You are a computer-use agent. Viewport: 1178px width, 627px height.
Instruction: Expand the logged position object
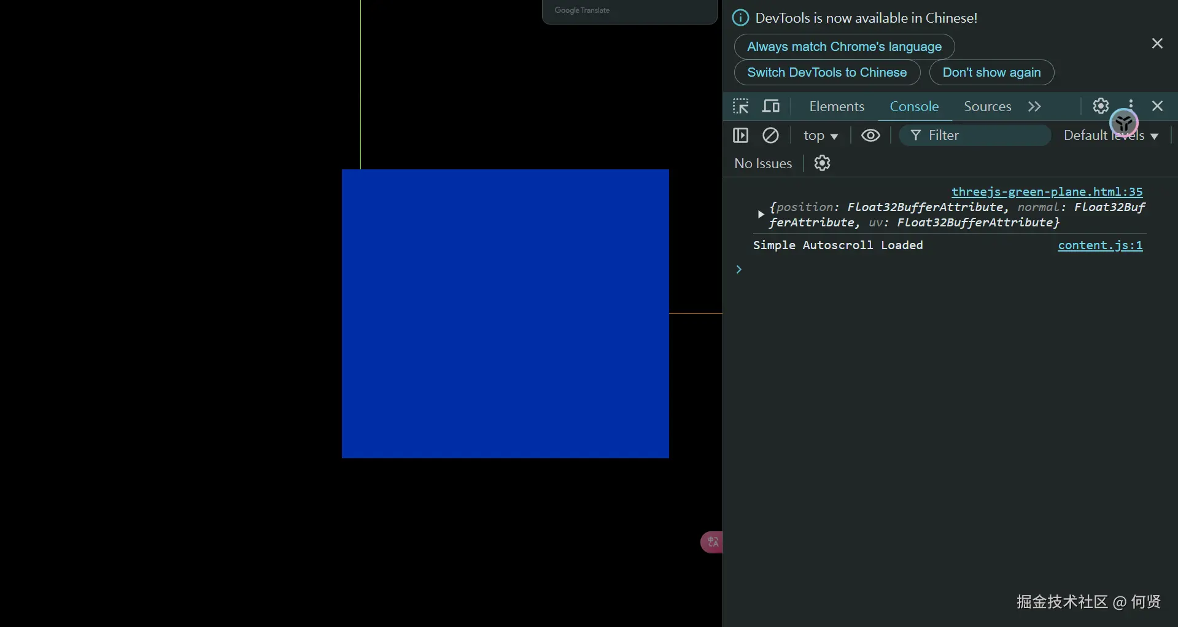click(761, 215)
